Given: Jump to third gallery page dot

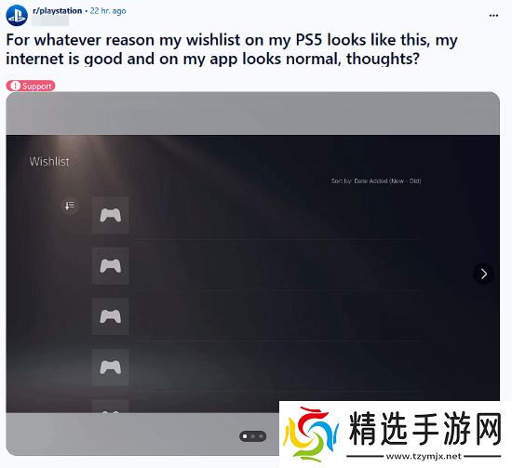Looking at the screenshot, I should [x=261, y=436].
